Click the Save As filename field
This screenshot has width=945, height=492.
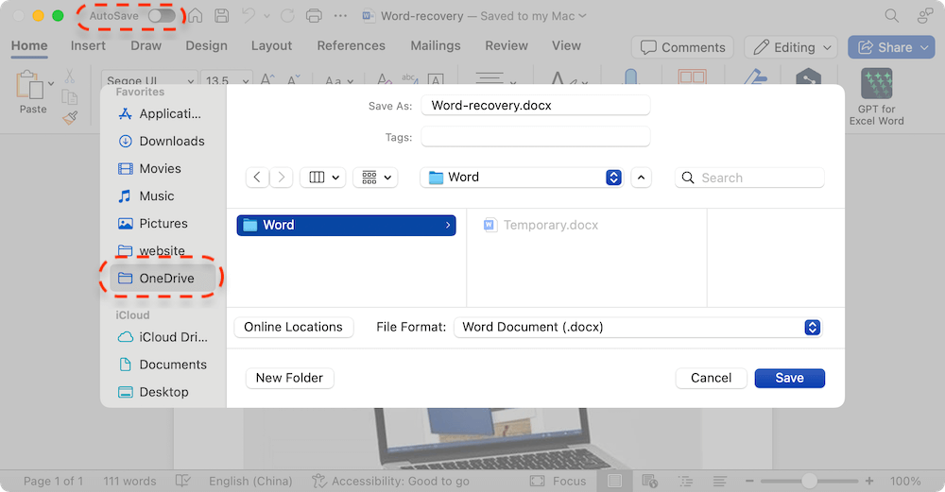[535, 106]
